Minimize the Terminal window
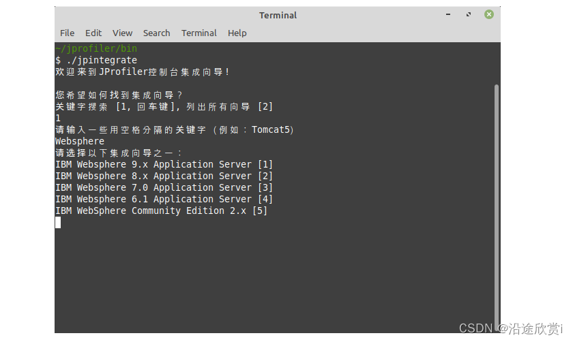 pos(448,14)
